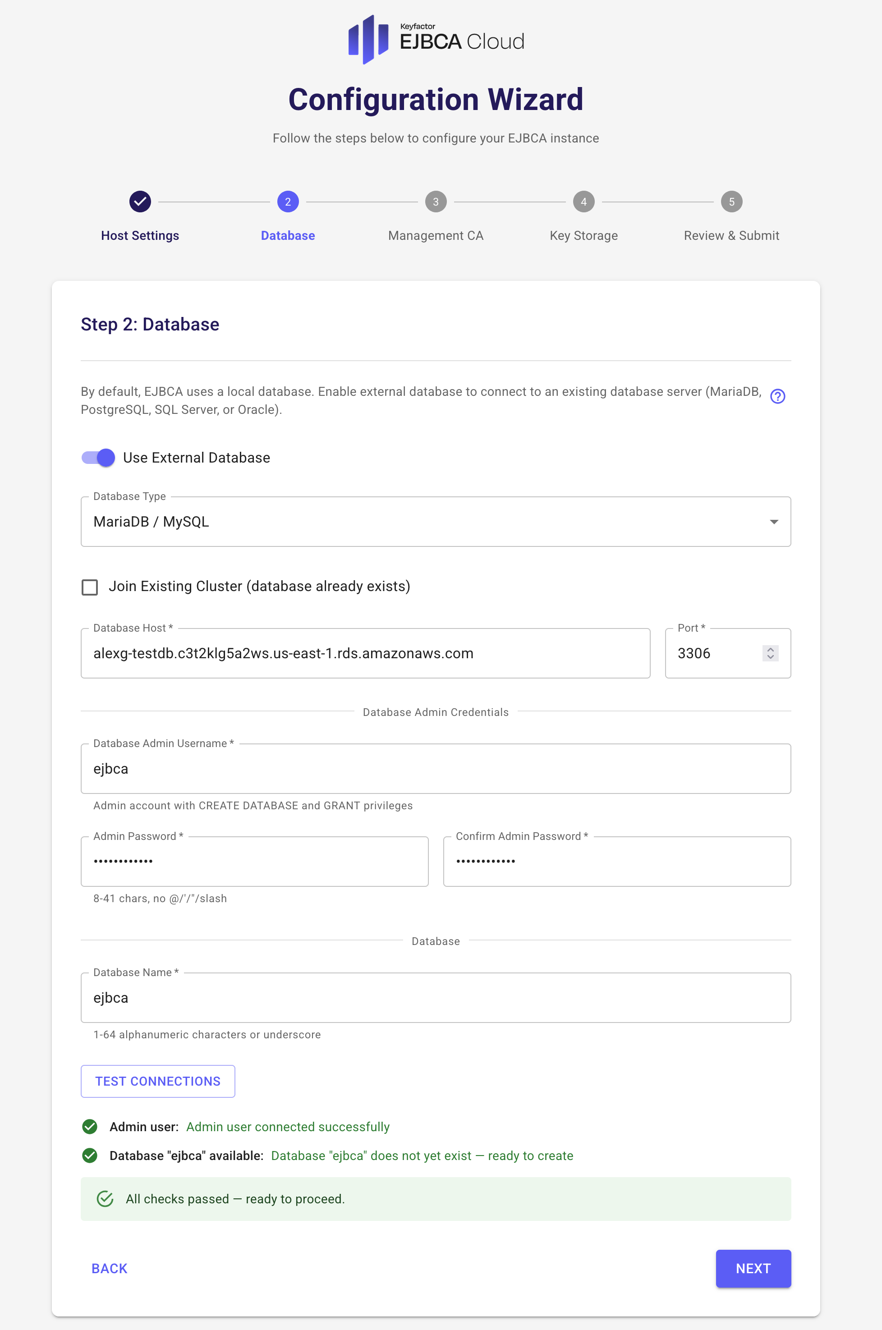The height and width of the screenshot is (1330, 882).
Task: Click the All checks passed status icon
Action: (105, 1198)
